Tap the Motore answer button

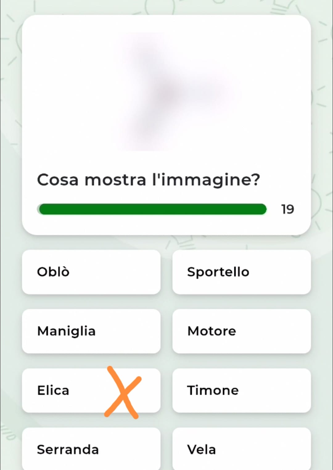point(241,331)
